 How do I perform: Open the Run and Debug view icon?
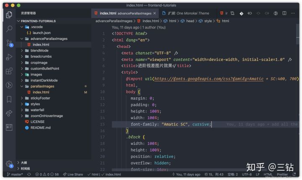pos(9,57)
